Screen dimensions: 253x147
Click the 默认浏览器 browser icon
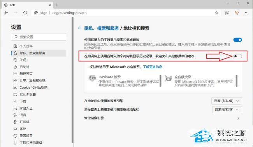(15, 94)
